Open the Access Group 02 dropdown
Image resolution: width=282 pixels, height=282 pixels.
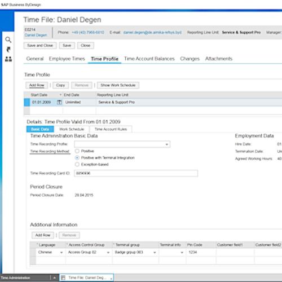(x=108, y=253)
